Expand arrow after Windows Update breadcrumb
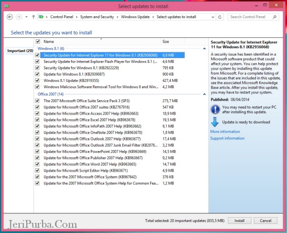Viewport: 287px width, 233px height. [153, 17]
